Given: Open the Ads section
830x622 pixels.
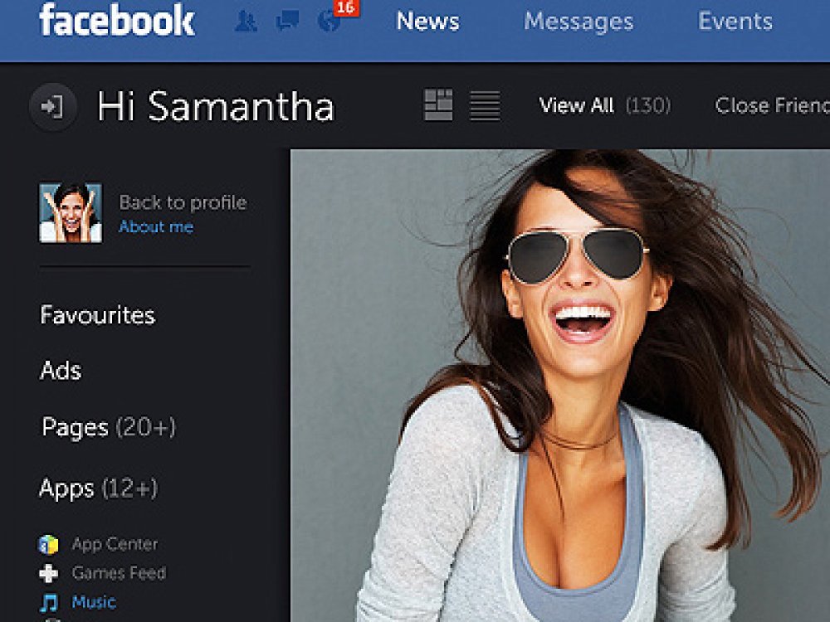Looking at the screenshot, I should tap(61, 370).
